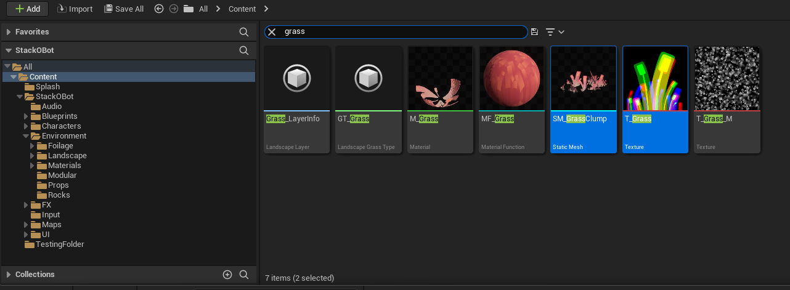Expand the Foliage folder
790x290 pixels.
pos(33,146)
